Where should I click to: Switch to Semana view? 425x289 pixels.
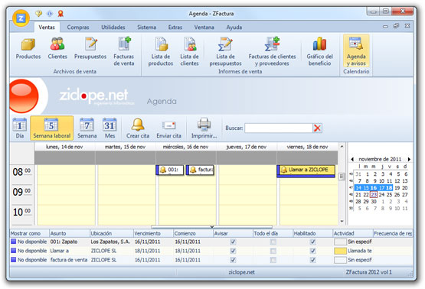click(87, 128)
